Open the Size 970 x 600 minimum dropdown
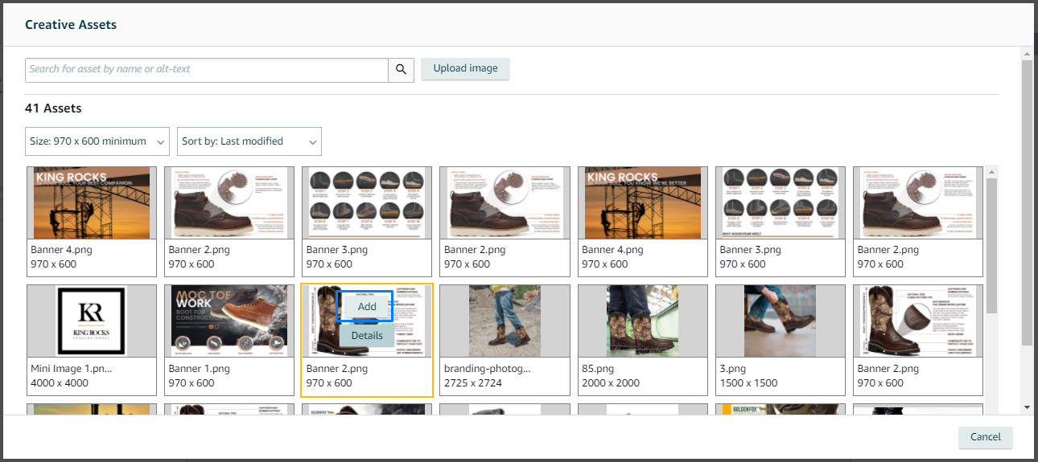 pyautogui.click(x=97, y=141)
